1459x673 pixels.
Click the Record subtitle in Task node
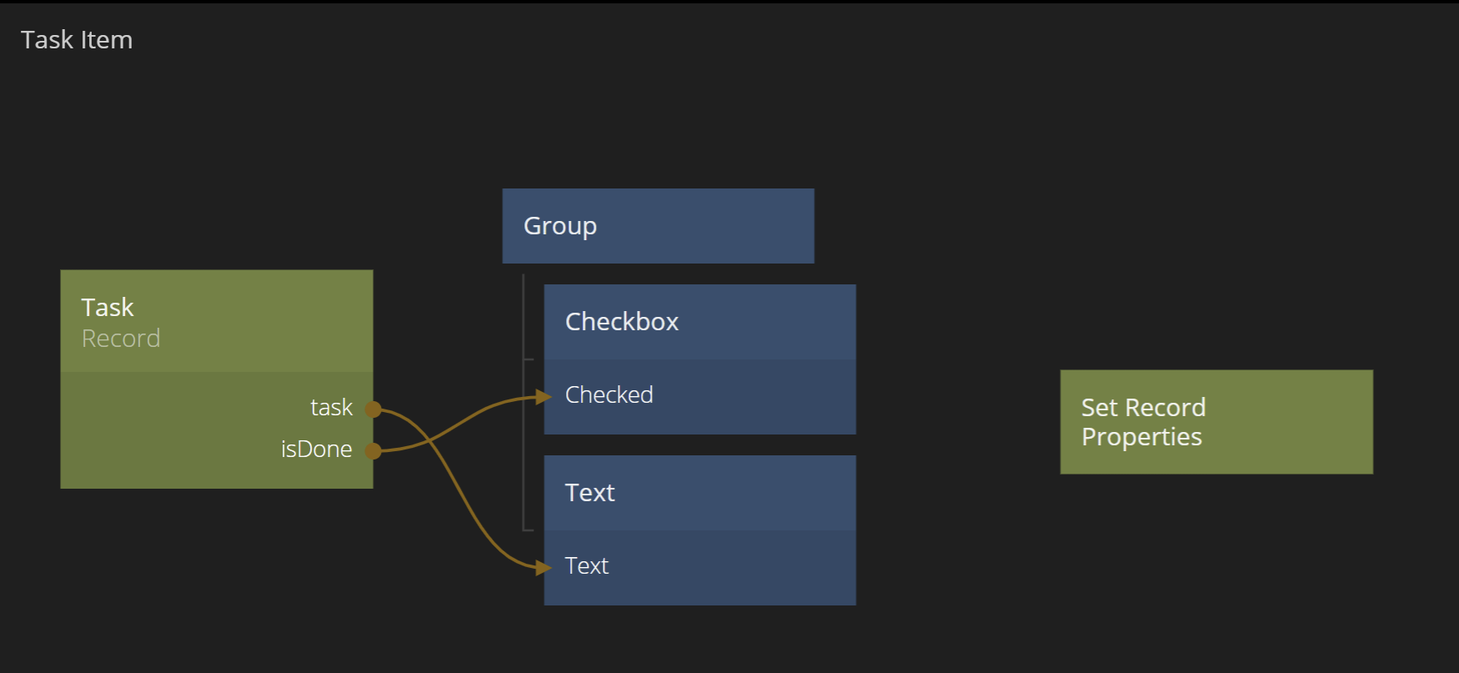click(x=121, y=339)
